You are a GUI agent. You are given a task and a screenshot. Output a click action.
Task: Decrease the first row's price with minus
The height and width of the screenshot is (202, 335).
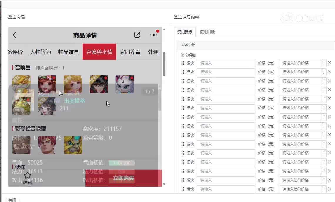pos(324,65)
